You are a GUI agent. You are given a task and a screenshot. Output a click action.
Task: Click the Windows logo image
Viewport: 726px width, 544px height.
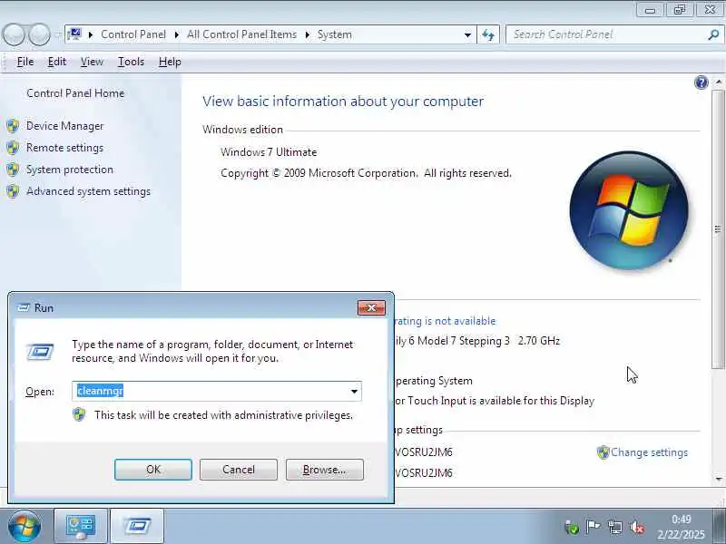[629, 210]
